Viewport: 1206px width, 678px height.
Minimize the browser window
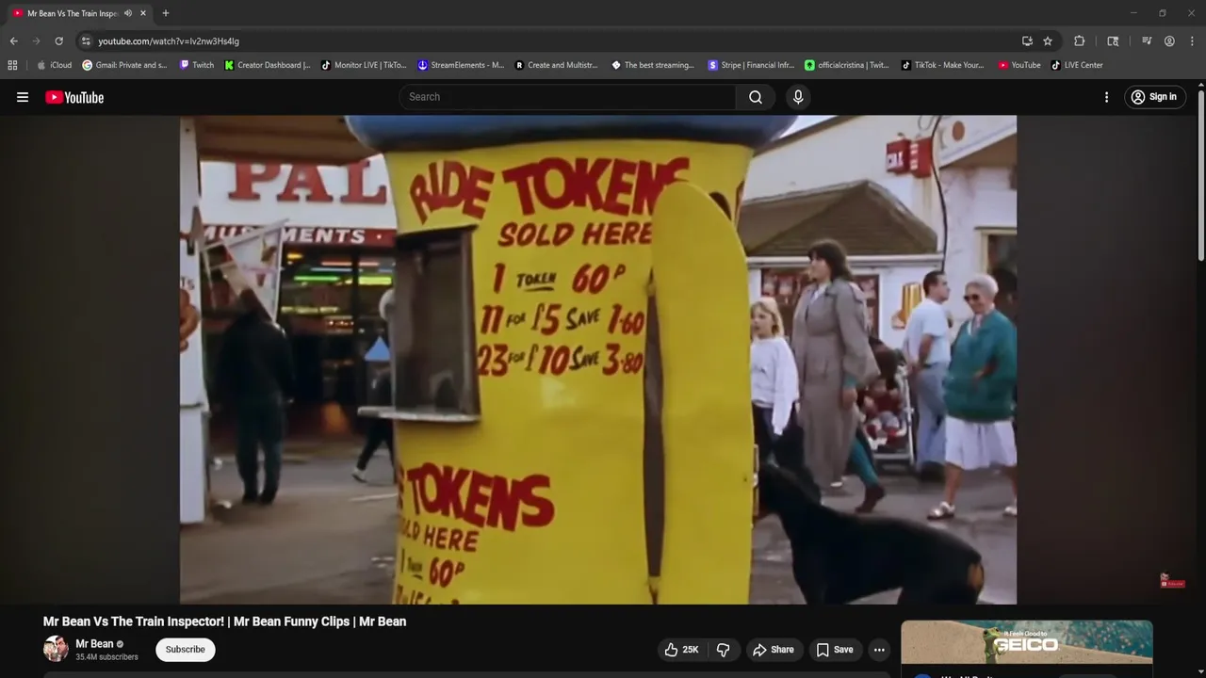pyautogui.click(x=1133, y=13)
